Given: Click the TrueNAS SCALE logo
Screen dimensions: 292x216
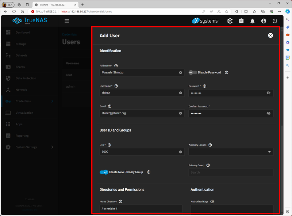Looking at the screenshot, I should (30, 21).
